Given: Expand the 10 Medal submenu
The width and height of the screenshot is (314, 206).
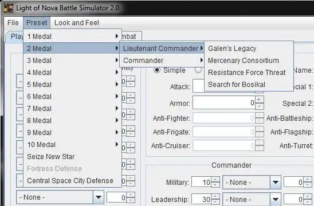Looking at the screenshot, I should (x=73, y=144).
